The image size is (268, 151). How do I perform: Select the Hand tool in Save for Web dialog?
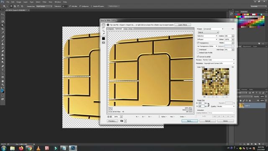103,25
